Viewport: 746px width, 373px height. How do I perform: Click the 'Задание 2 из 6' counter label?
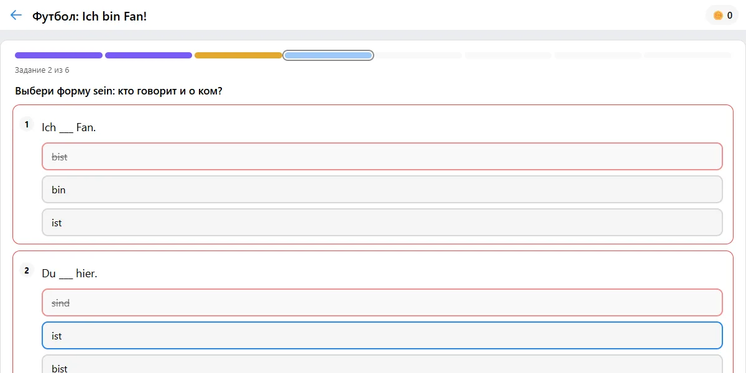pyautogui.click(x=42, y=70)
